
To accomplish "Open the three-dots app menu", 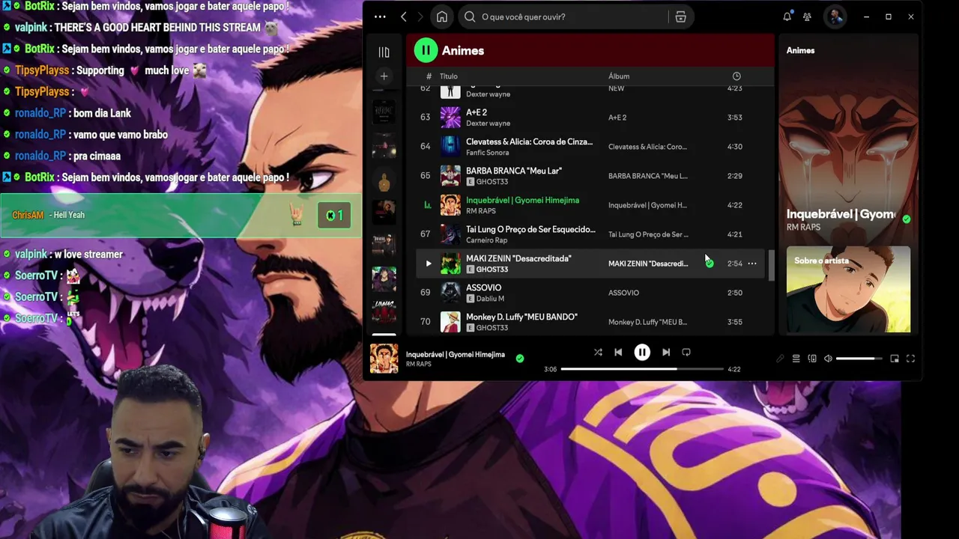I will 380,16.
